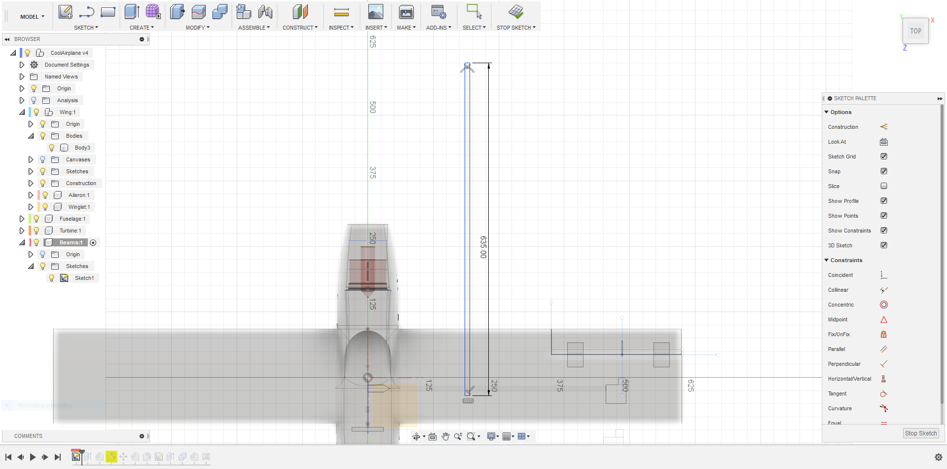This screenshot has height=469, width=947.
Task: Toggle visibility bulb of Body3
Action: (x=51, y=148)
